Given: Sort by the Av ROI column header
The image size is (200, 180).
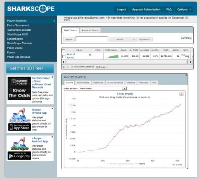Looking at the screenshot, I should pyautogui.click(x=155, y=50).
